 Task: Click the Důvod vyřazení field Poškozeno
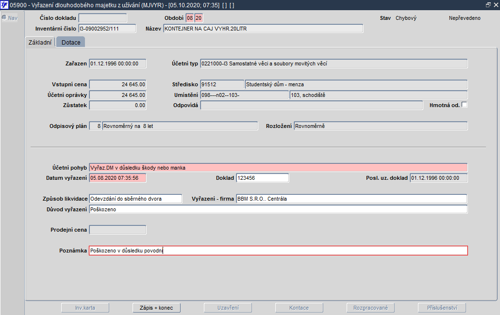pos(278,209)
